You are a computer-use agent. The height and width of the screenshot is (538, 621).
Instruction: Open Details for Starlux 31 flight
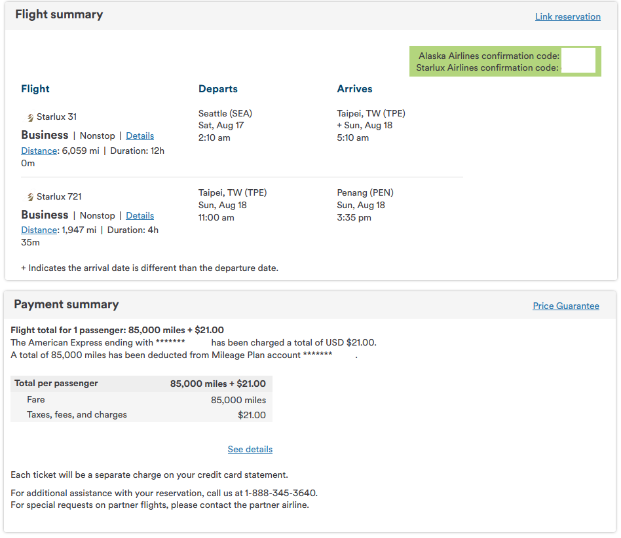coord(140,135)
